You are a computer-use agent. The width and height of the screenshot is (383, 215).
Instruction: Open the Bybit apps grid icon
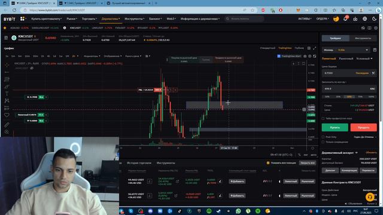point(23,19)
